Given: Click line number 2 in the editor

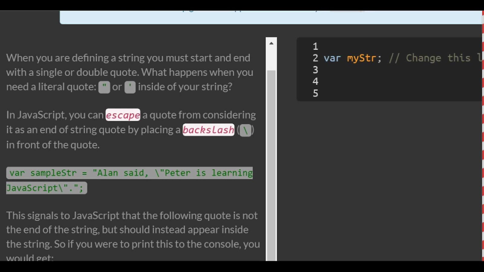Looking at the screenshot, I should (x=315, y=58).
